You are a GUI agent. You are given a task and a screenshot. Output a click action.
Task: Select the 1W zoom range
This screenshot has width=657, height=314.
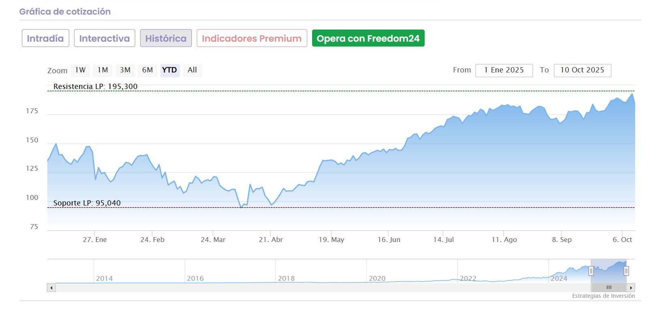tap(80, 70)
